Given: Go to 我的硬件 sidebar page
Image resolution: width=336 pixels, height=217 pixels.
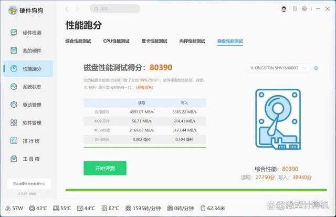Looking at the screenshot, I should (x=31, y=50).
